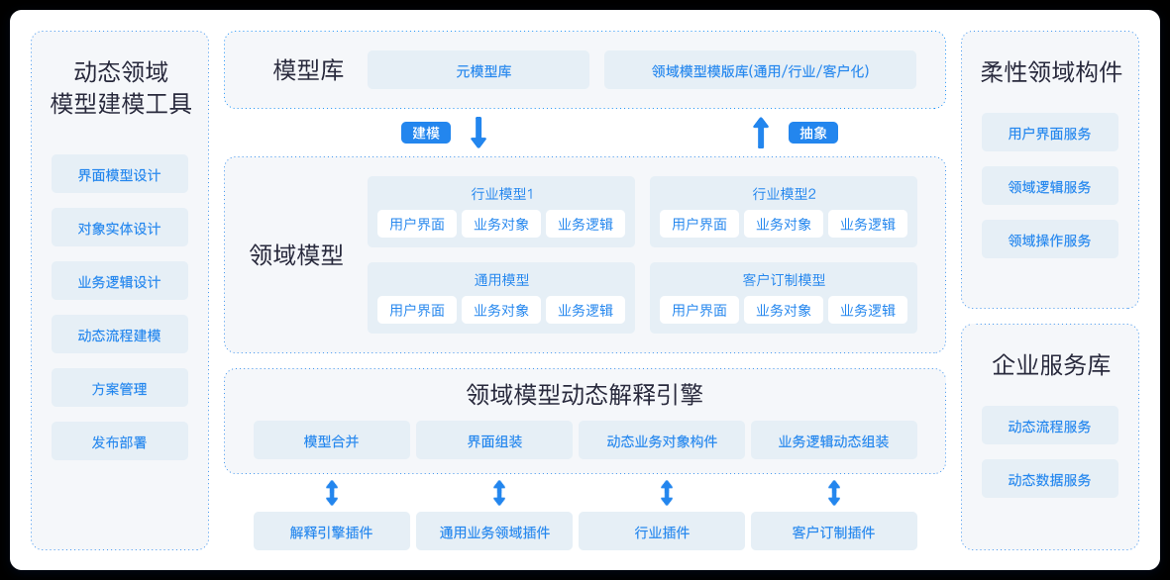Open 动态流程建模 in the tools panel
1170x580 pixels.
[120, 335]
